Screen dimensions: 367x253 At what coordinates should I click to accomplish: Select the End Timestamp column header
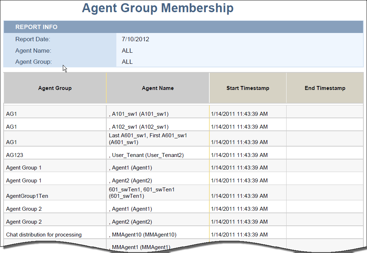[x=325, y=88]
